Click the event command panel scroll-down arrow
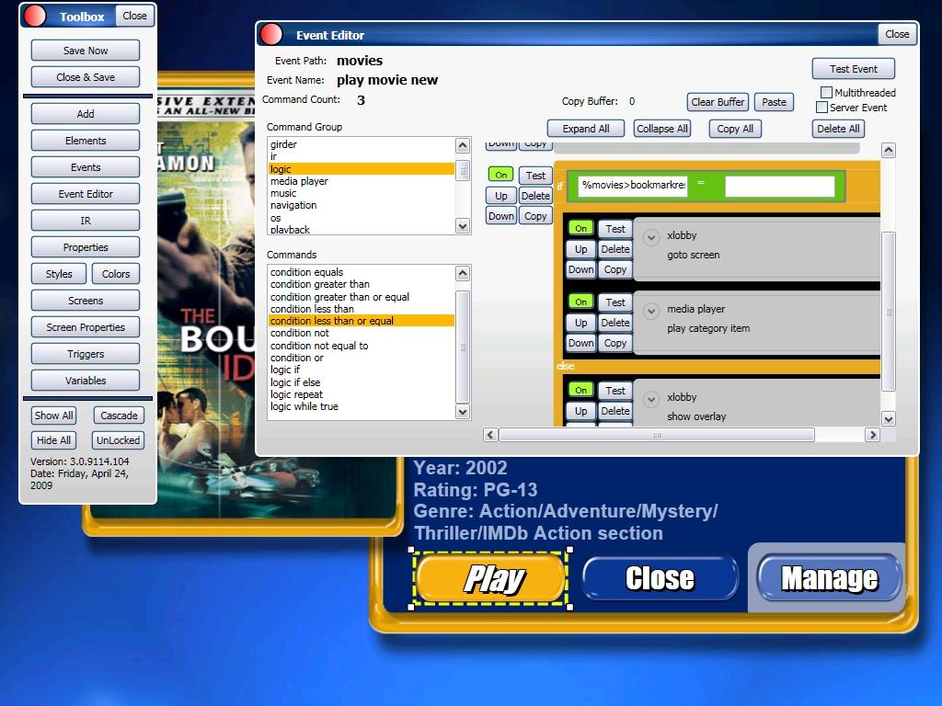Viewport: 942px width, 706px height. 889,418
